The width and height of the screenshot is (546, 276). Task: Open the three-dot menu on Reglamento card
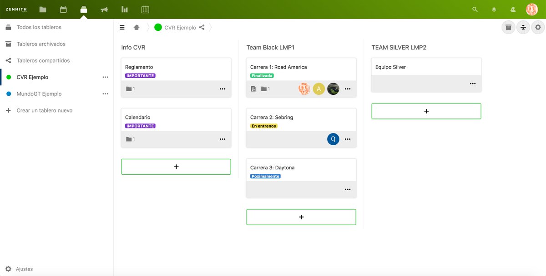click(x=222, y=89)
